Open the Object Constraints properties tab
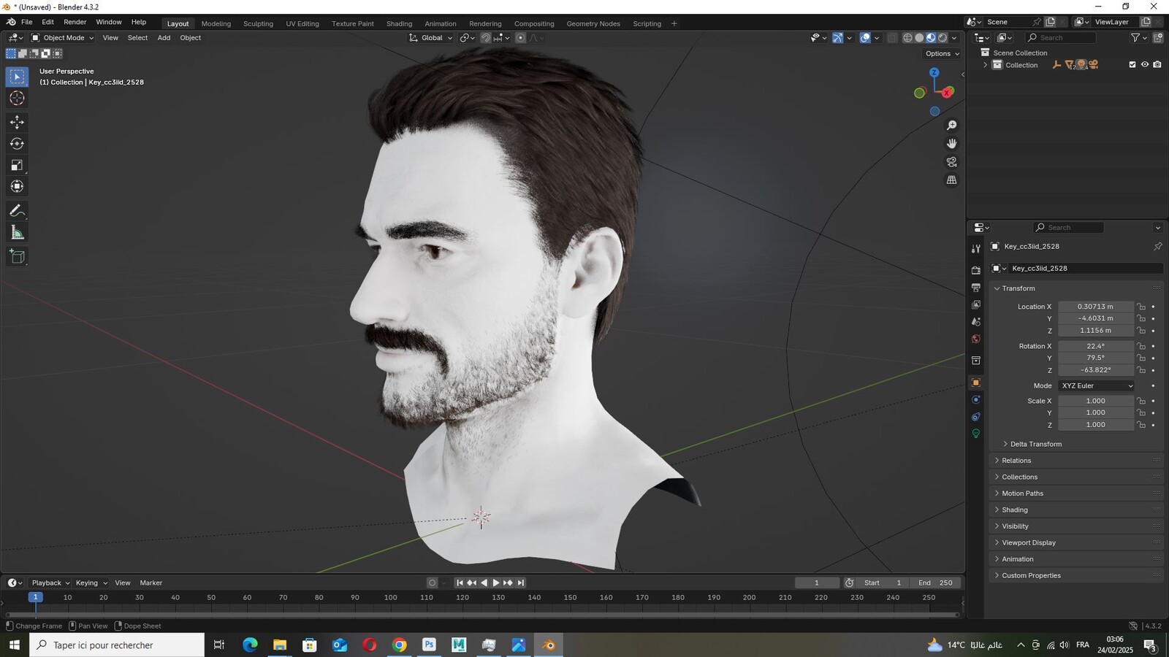Screen dimensions: 1169x657 tap(975, 417)
